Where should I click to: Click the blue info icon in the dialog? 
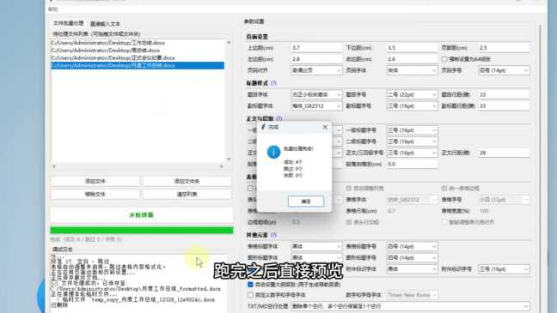coord(273,152)
